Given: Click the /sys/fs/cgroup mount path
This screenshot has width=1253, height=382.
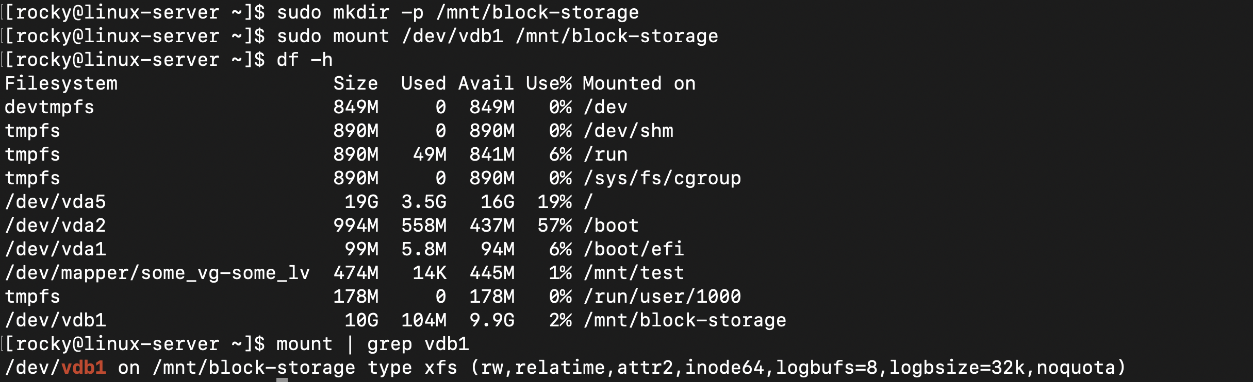Looking at the screenshot, I should click(662, 178).
